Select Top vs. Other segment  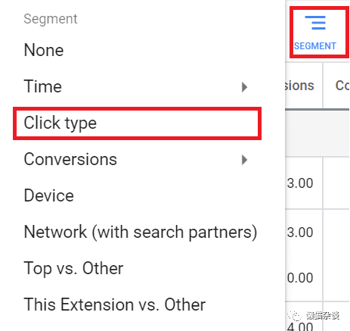[x=73, y=268]
